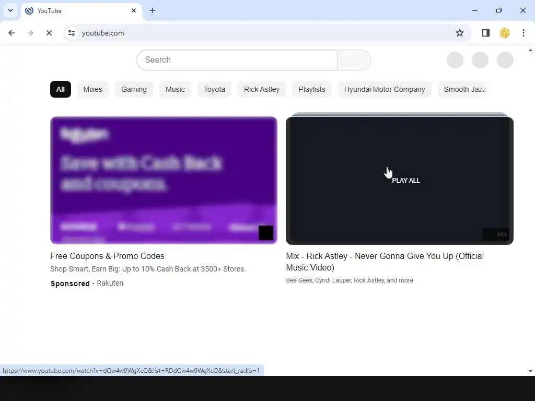Open Mix - Rick Astley video title
Screen dimensions: 535x401
[385, 262]
